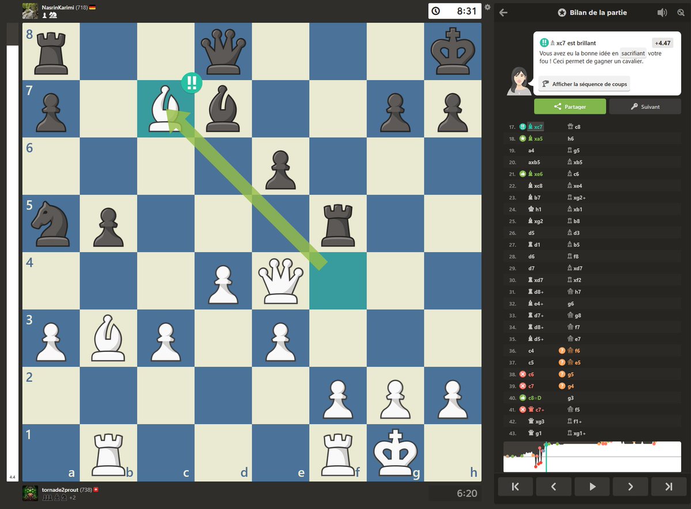
Task: Select move 26 white d5
Action: tap(531, 233)
